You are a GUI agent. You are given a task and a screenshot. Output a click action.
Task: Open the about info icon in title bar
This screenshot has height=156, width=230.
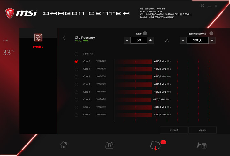pyautogui.click(x=203, y=6)
